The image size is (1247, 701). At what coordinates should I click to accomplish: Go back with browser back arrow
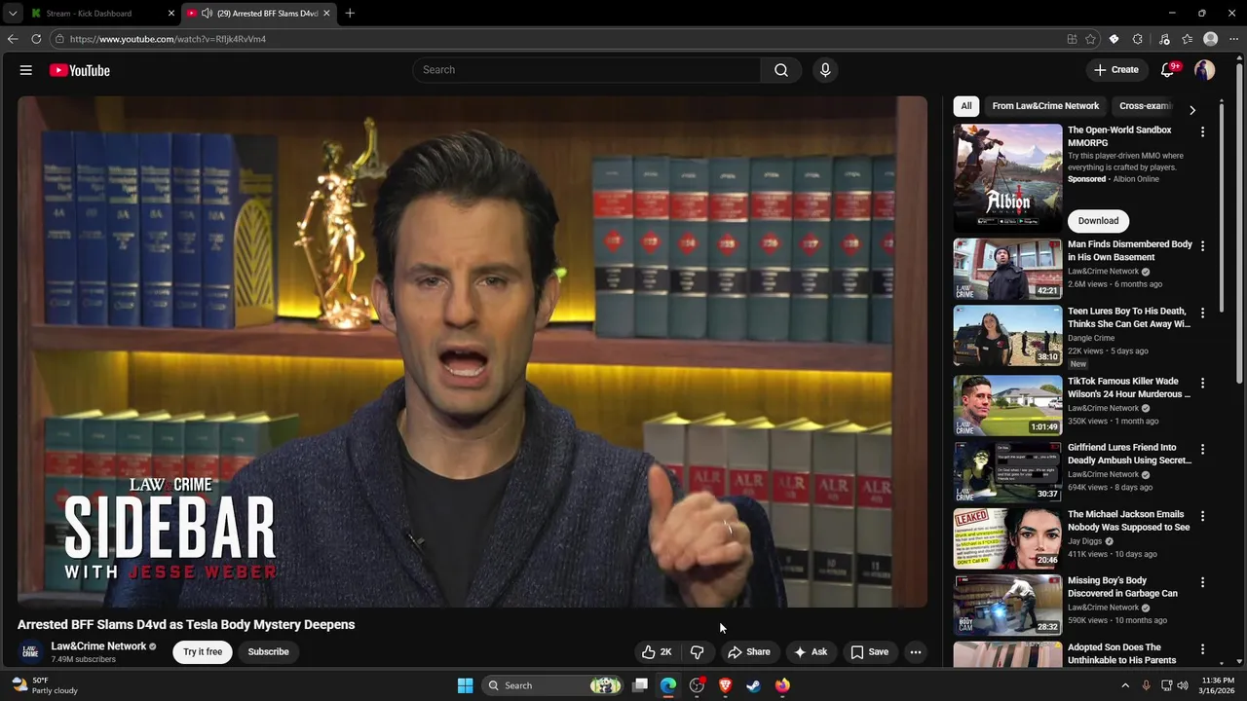tap(13, 39)
